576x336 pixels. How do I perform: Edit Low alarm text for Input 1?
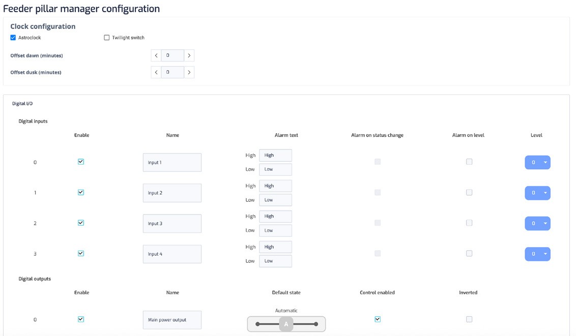pyautogui.click(x=275, y=169)
